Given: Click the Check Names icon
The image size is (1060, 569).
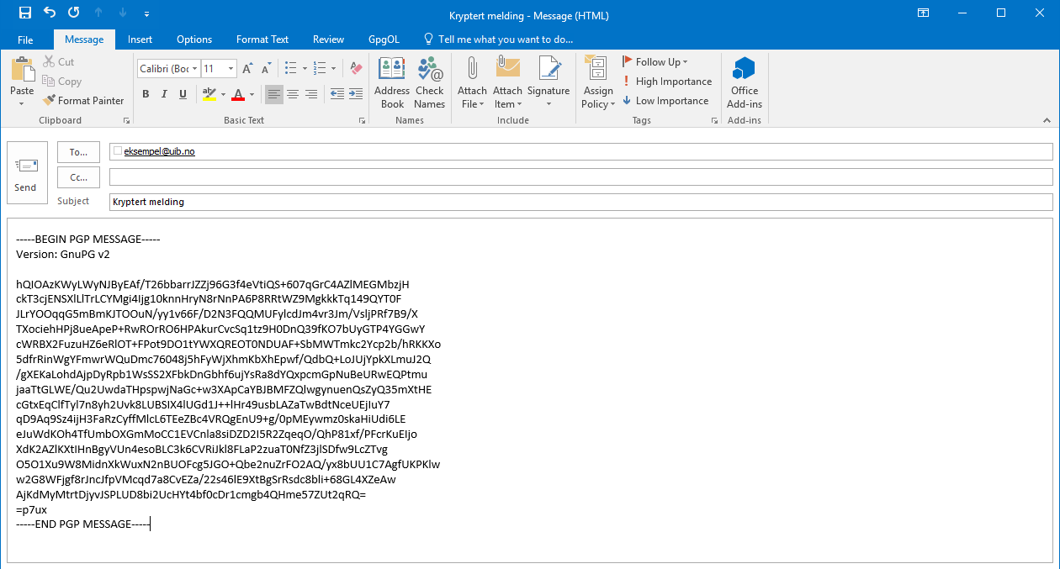Looking at the screenshot, I should pyautogui.click(x=429, y=82).
